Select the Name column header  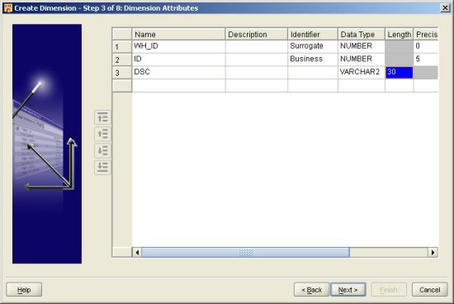[x=178, y=34]
